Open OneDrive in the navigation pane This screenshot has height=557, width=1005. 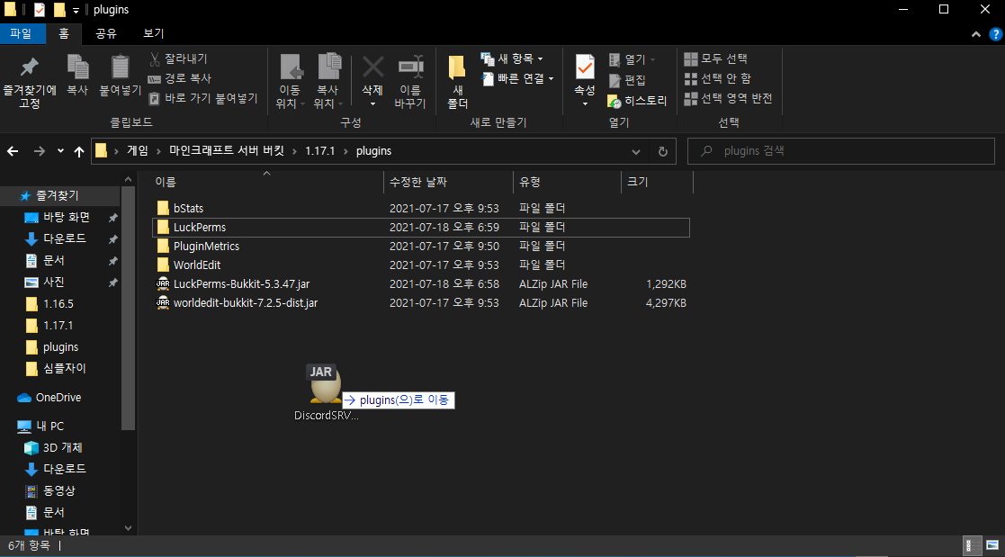point(60,398)
